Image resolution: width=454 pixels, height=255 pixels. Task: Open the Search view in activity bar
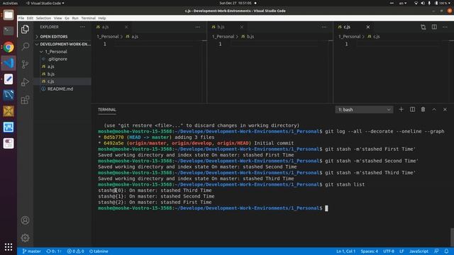click(26, 46)
